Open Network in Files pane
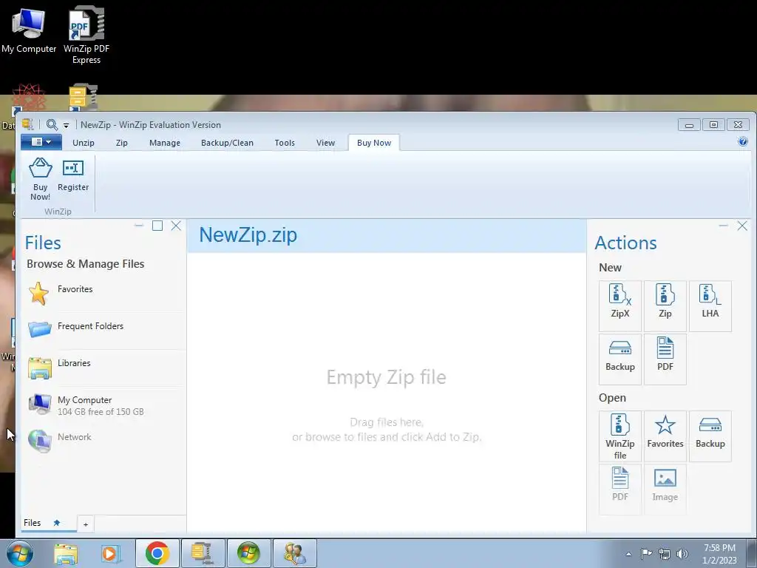This screenshot has height=568, width=757. point(103,440)
